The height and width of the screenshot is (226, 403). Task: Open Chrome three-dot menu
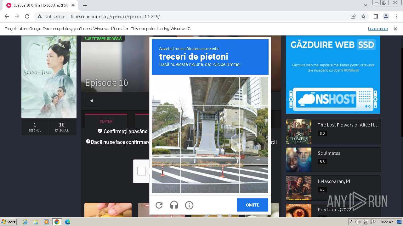tap(396, 16)
